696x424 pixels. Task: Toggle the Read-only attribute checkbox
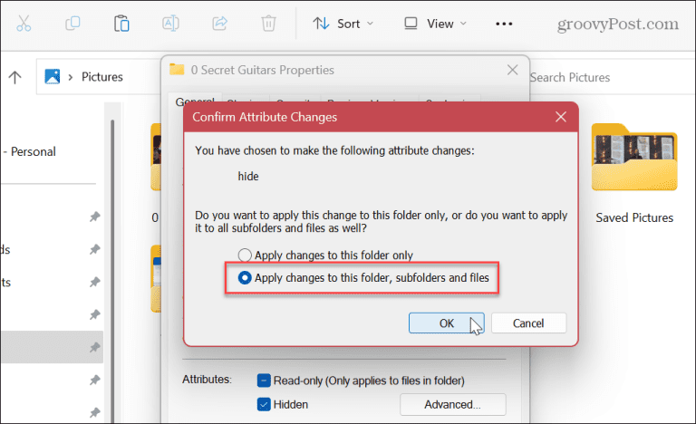tap(264, 380)
